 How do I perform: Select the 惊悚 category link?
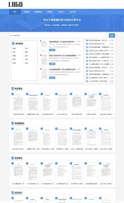(x=26, y=59)
